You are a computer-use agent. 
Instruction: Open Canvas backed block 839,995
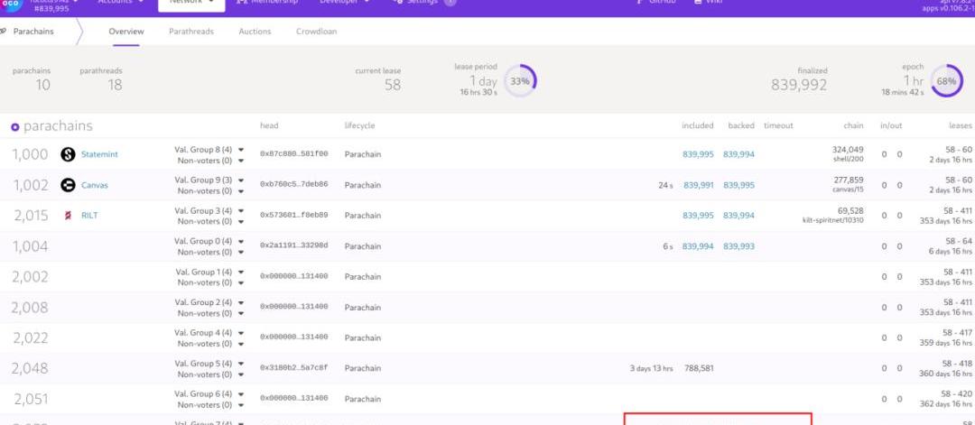[738, 185]
